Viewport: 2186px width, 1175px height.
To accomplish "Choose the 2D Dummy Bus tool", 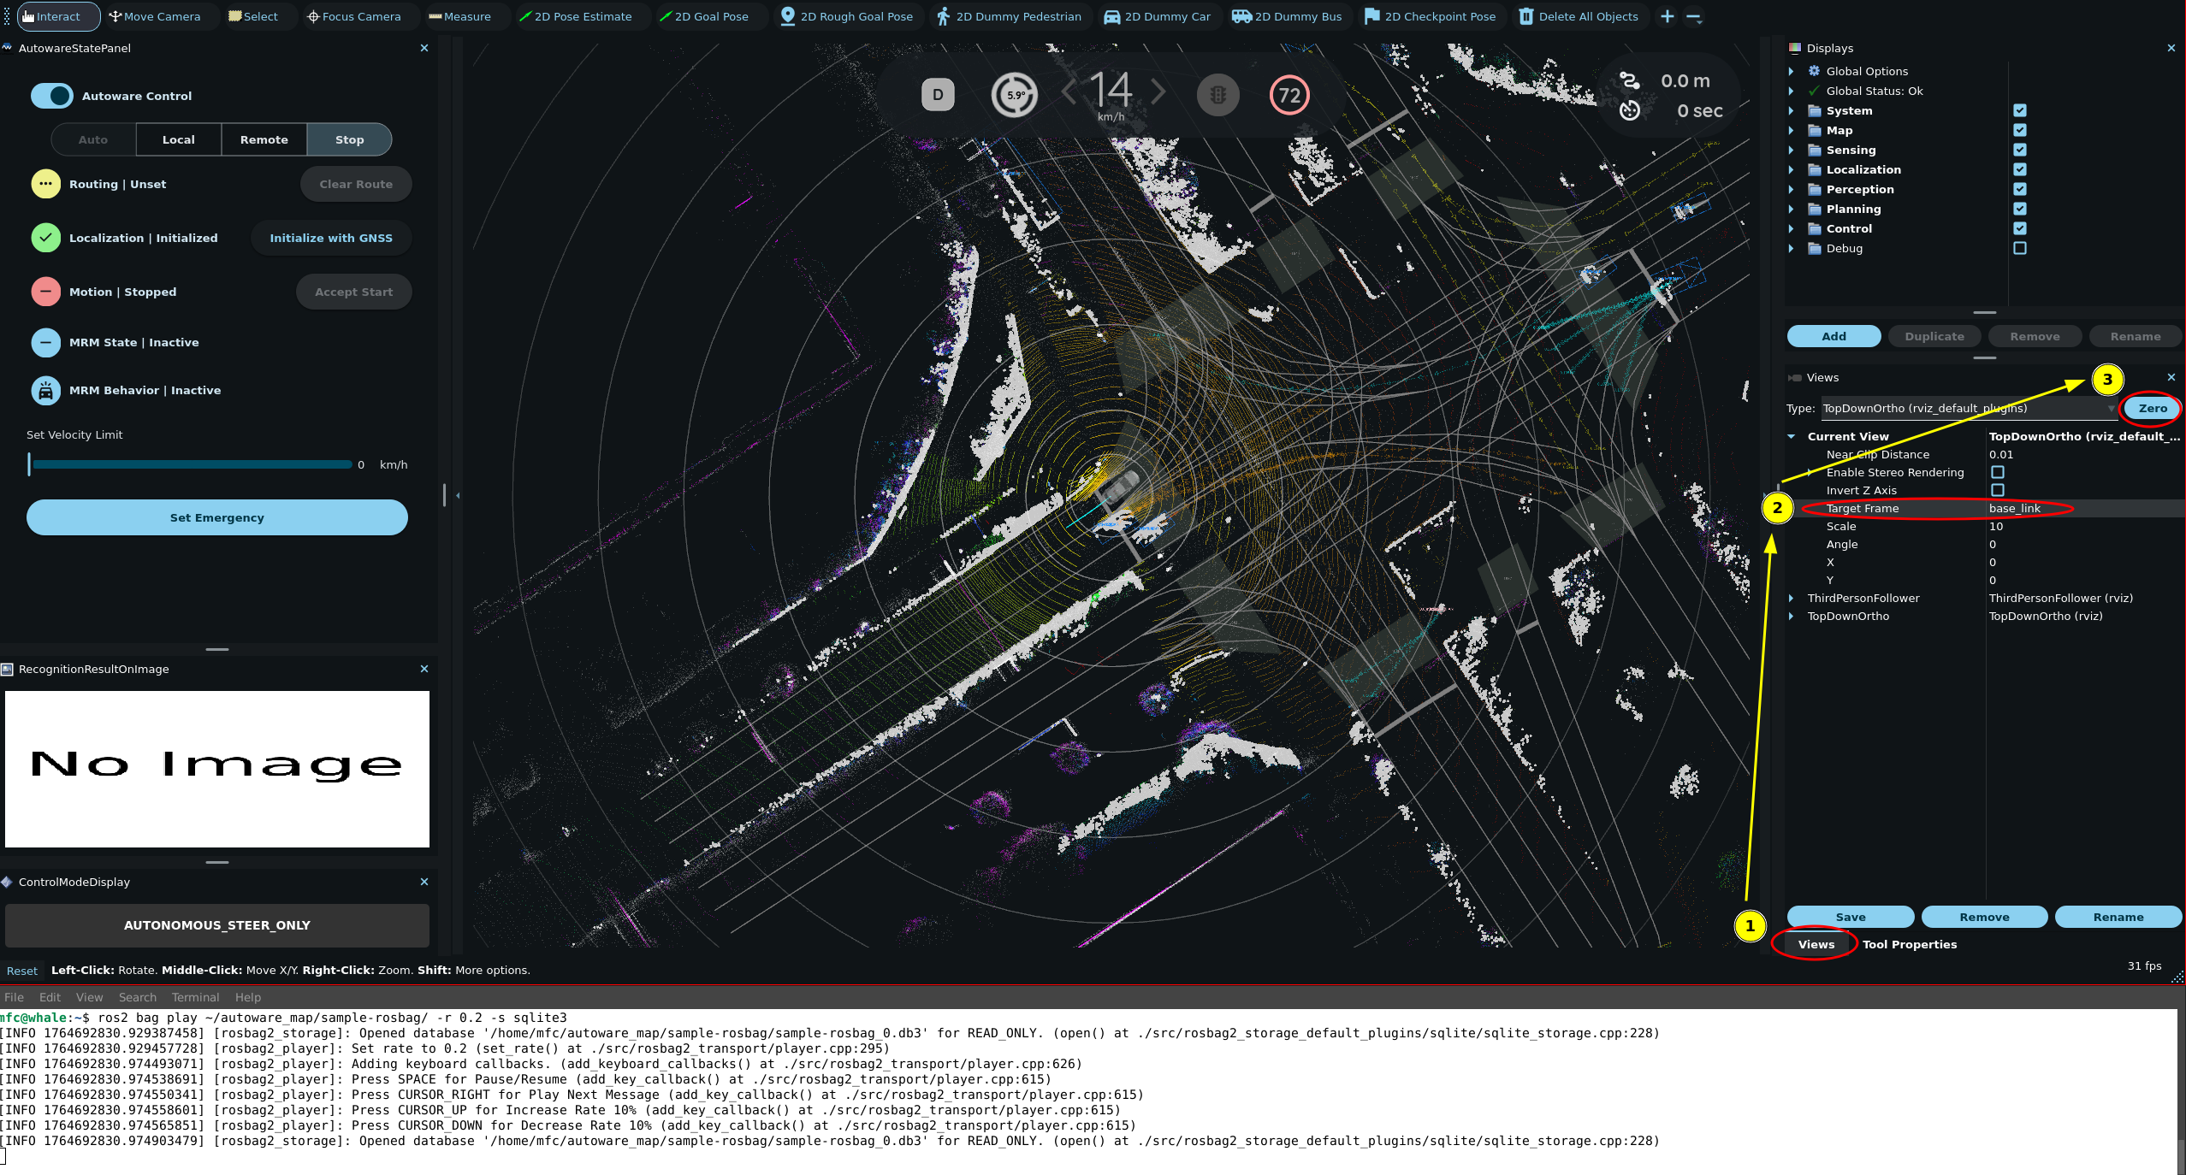I will pyautogui.click(x=1287, y=16).
